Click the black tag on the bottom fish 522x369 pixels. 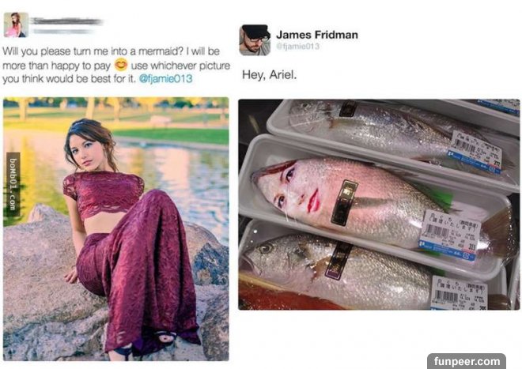click(x=339, y=260)
